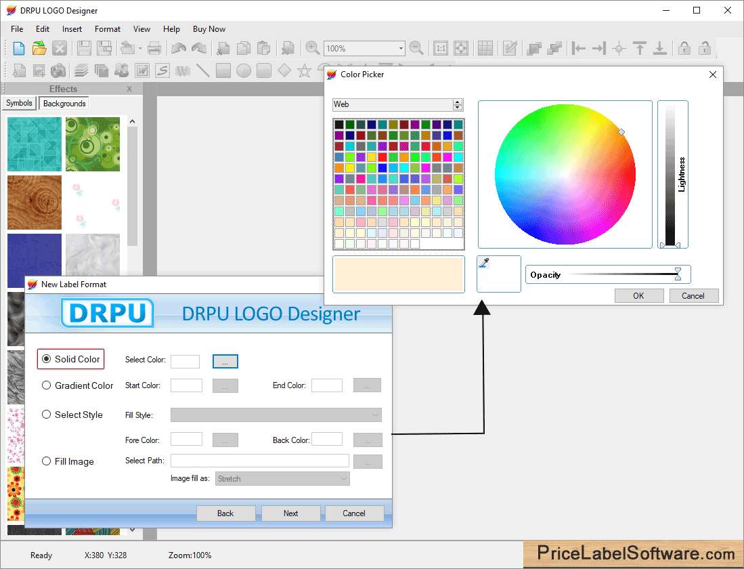744x569 pixels.
Task: Click the Next button
Action: 291,513
